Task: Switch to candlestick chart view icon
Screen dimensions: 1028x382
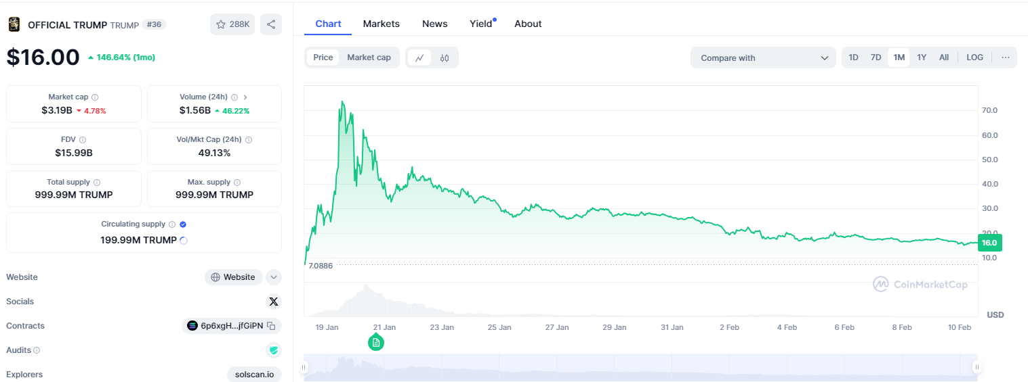Action: click(x=445, y=58)
